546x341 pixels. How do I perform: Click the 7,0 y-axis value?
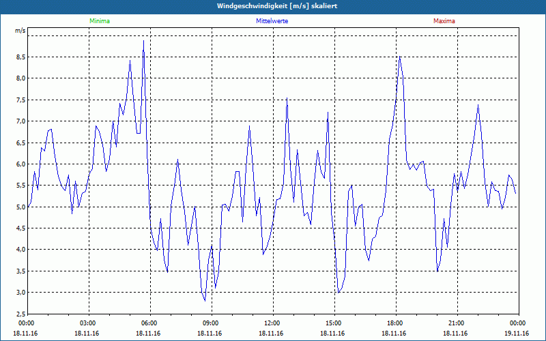click(21, 121)
